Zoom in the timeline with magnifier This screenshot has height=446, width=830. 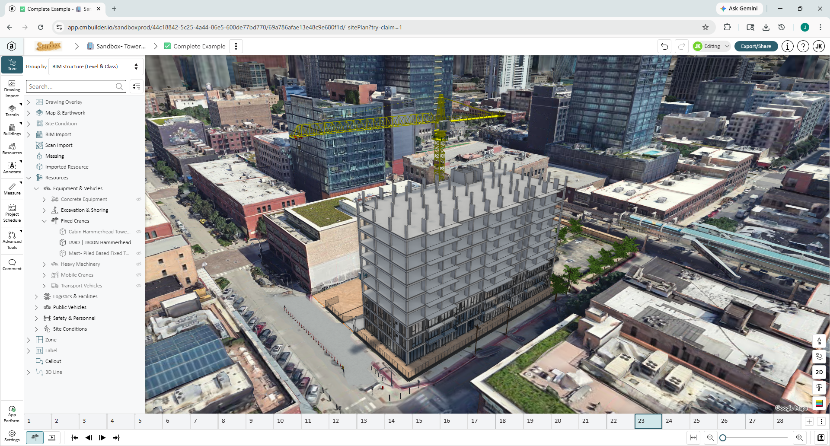click(799, 438)
